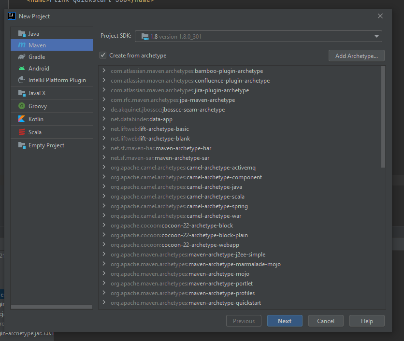Select camel-archetype-spring entry

pos(179,206)
